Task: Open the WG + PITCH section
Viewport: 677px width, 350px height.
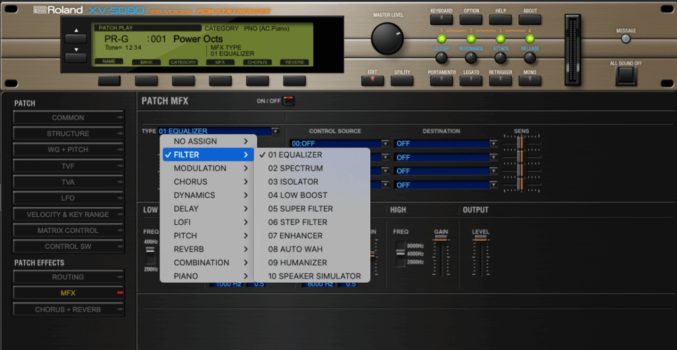Action: tap(68, 150)
